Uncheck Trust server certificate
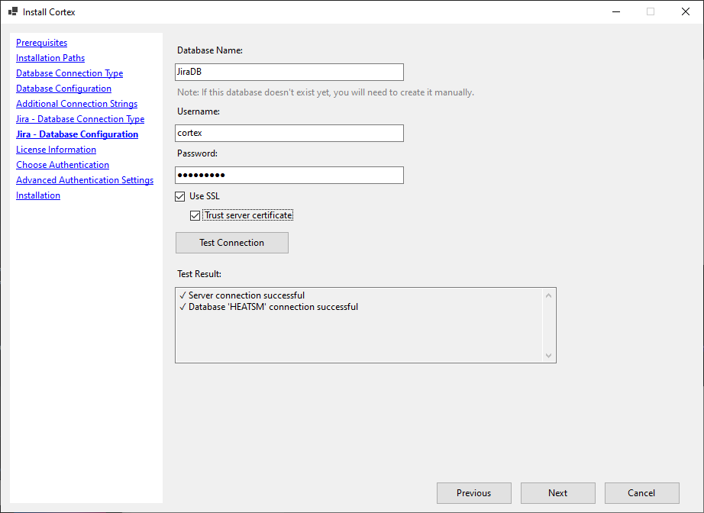 [x=195, y=215]
